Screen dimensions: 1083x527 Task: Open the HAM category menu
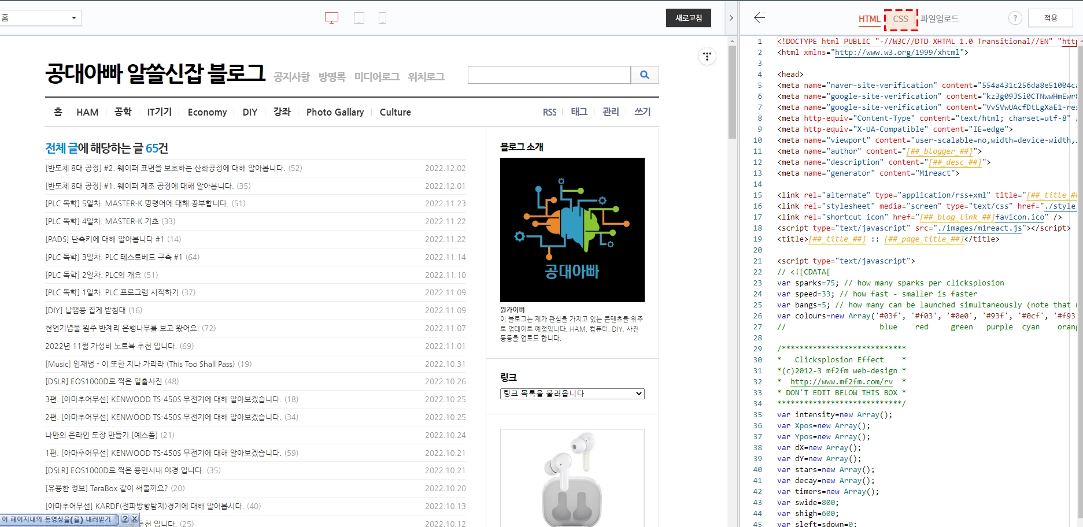tap(87, 112)
